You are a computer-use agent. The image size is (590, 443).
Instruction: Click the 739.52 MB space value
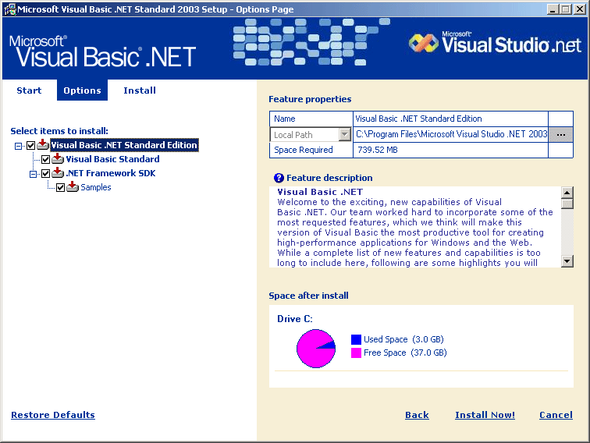[x=378, y=150]
